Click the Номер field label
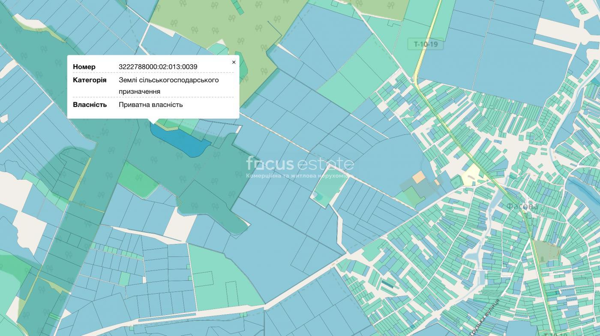Image resolution: width=600 pixels, height=336 pixels. point(84,67)
